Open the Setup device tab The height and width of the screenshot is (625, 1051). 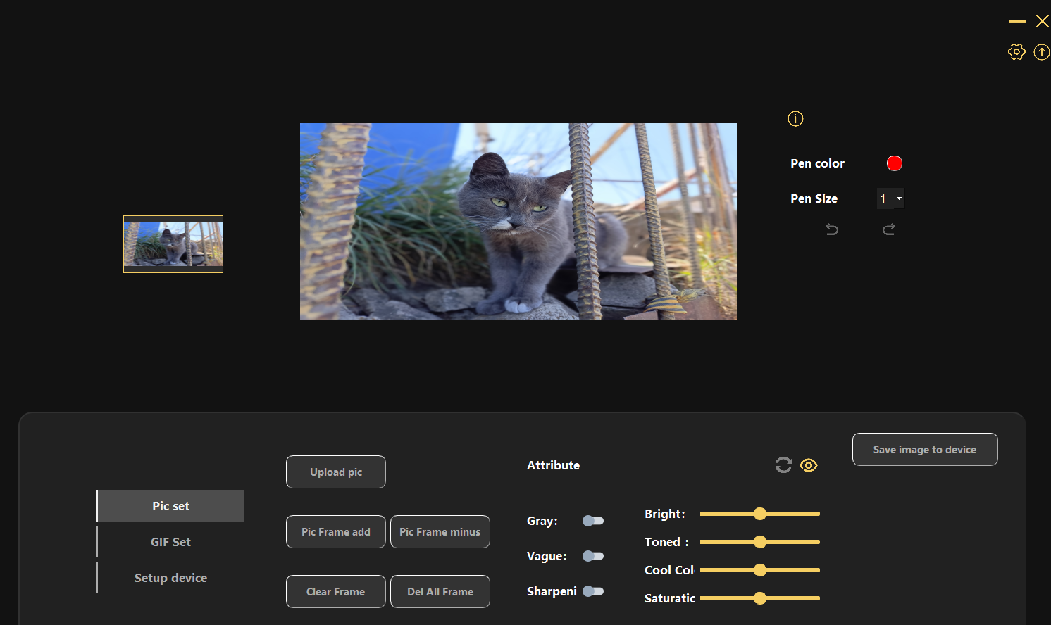click(170, 578)
